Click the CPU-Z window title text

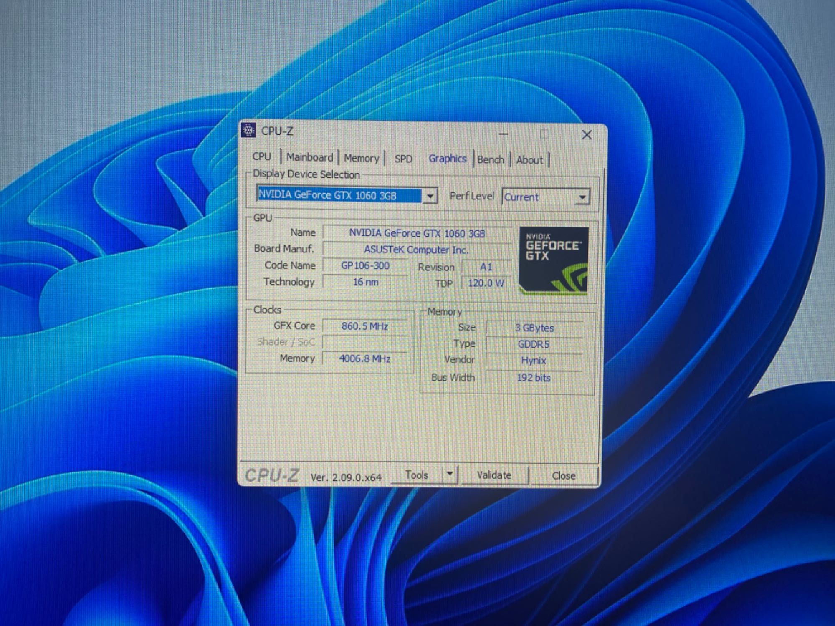coord(277,131)
